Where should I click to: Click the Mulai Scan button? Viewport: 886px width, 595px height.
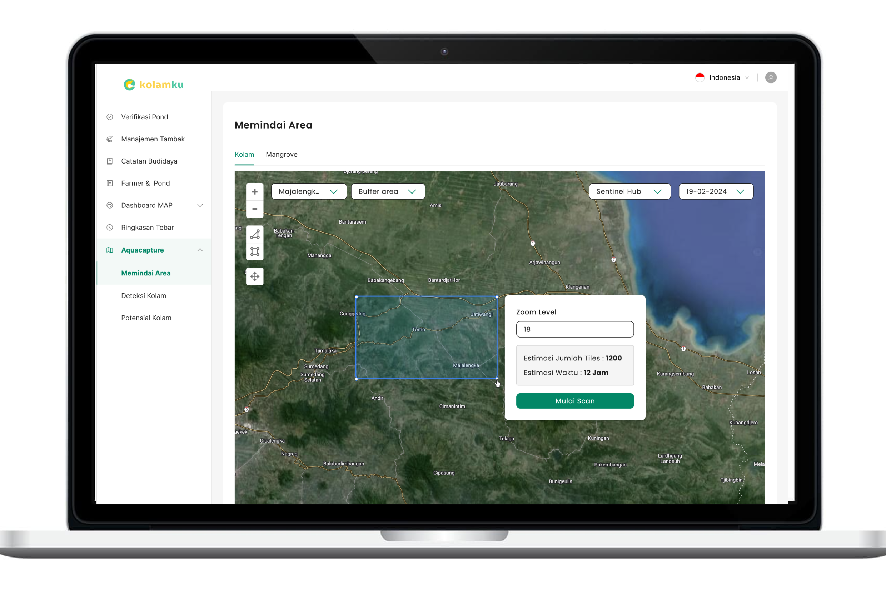(574, 400)
